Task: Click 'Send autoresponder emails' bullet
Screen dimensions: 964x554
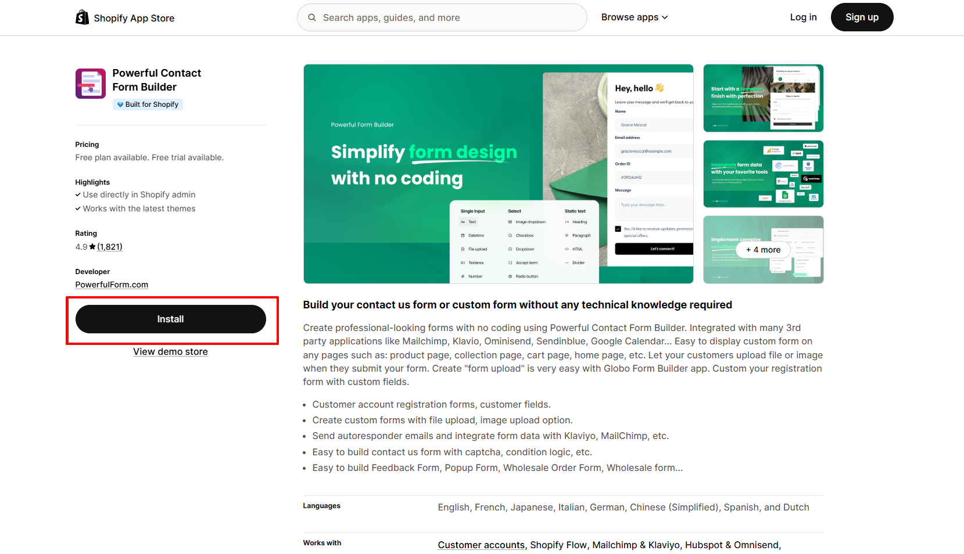Action: (x=490, y=436)
